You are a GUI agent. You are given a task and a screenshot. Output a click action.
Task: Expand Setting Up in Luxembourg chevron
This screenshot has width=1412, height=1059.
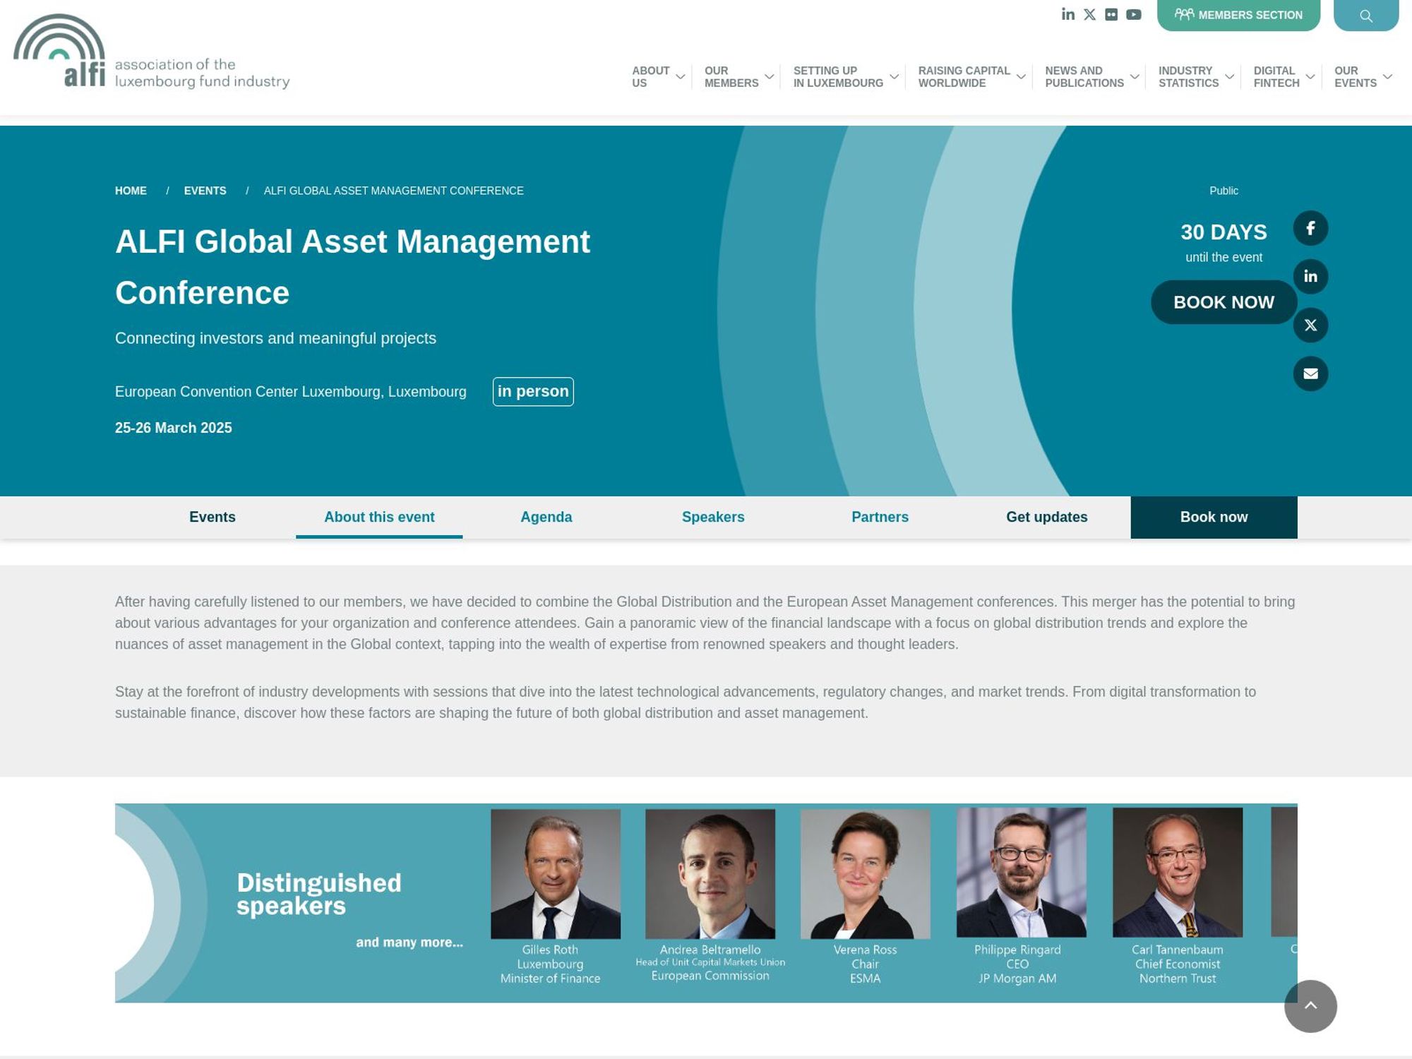tap(894, 77)
